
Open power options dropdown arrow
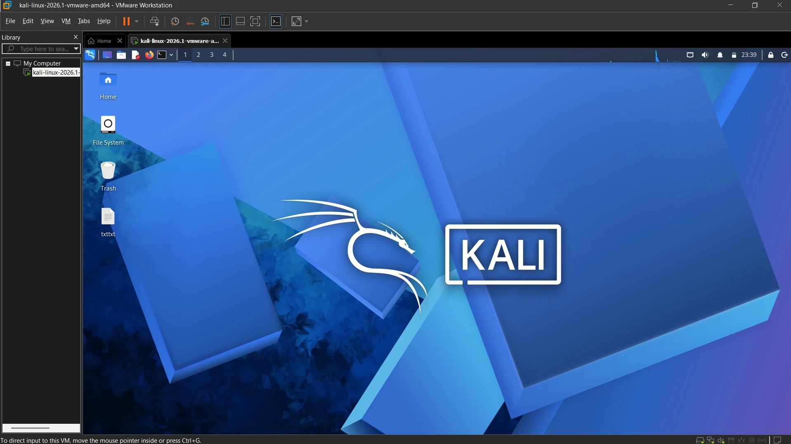point(137,21)
